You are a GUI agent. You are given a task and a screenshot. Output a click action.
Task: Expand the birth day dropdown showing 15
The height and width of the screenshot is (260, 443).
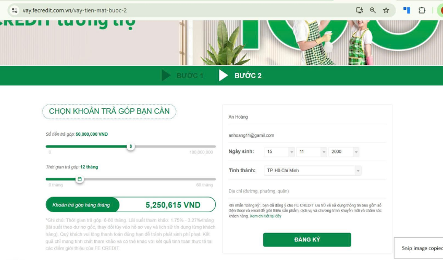pos(279,152)
